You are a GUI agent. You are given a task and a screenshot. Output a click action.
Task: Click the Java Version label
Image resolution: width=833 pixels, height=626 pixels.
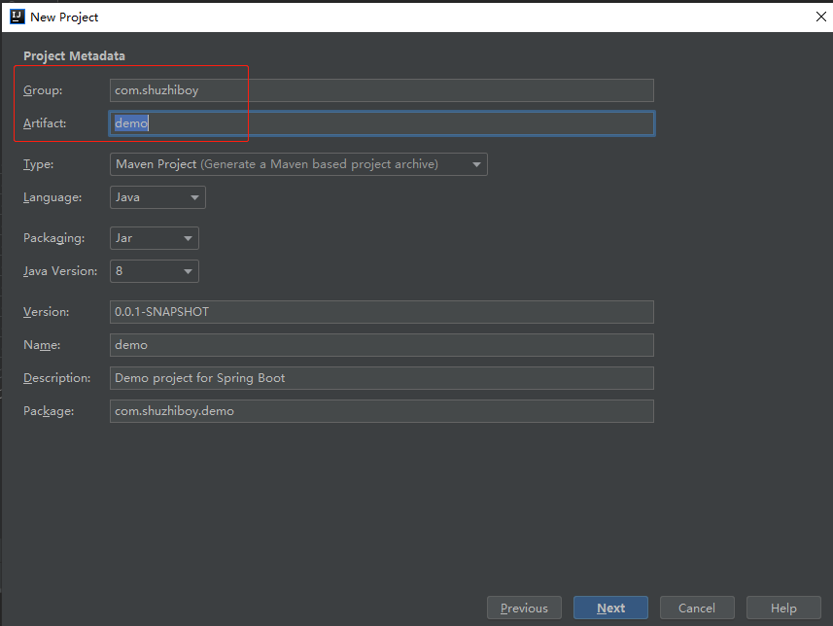pos(60,271)
